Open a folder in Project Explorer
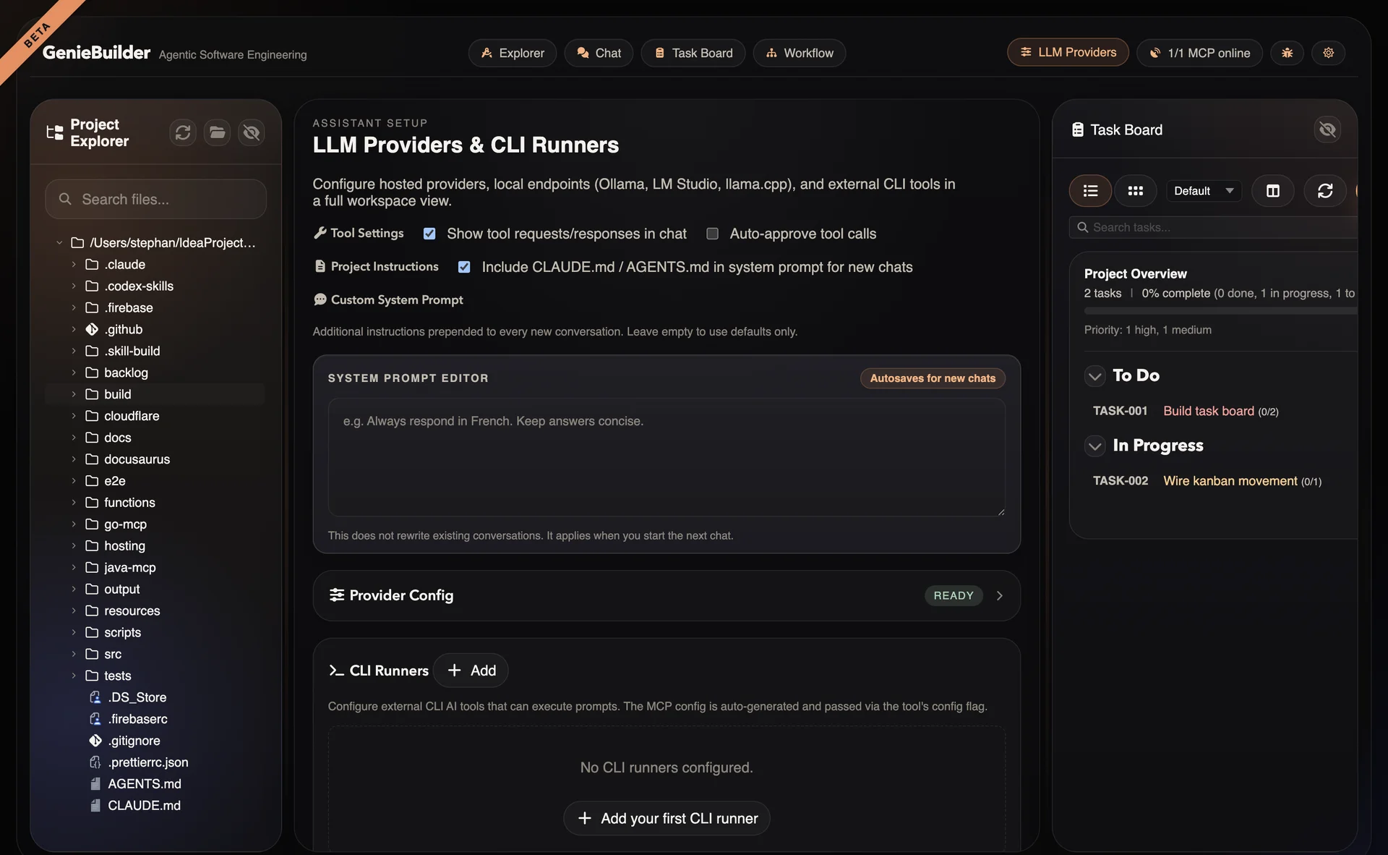Viewport: 1388px width, 855px height. coord(216,132)
